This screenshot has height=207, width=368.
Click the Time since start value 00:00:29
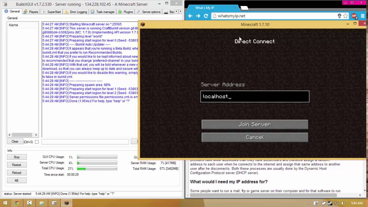[x=73, y=175]
